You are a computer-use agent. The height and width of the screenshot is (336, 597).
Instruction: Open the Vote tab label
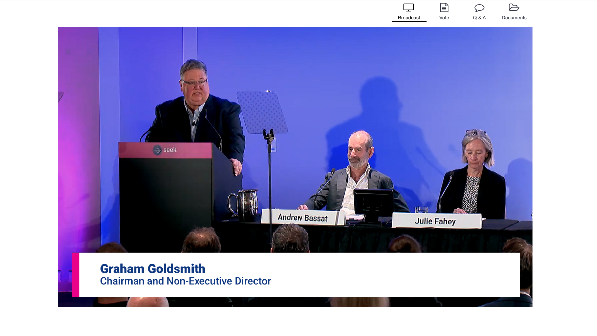444,18
